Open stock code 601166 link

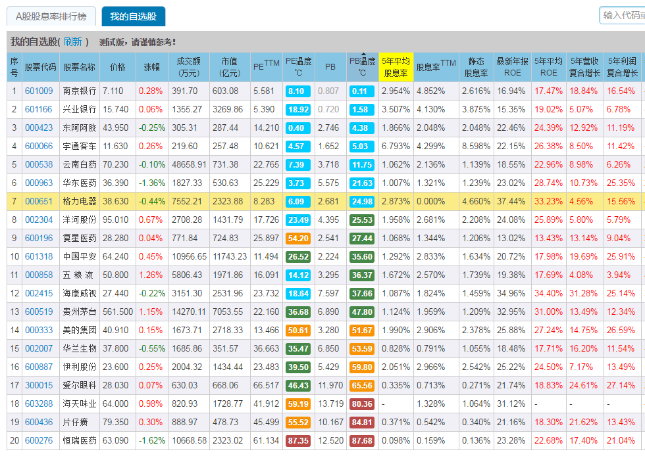tap(39, 109)
